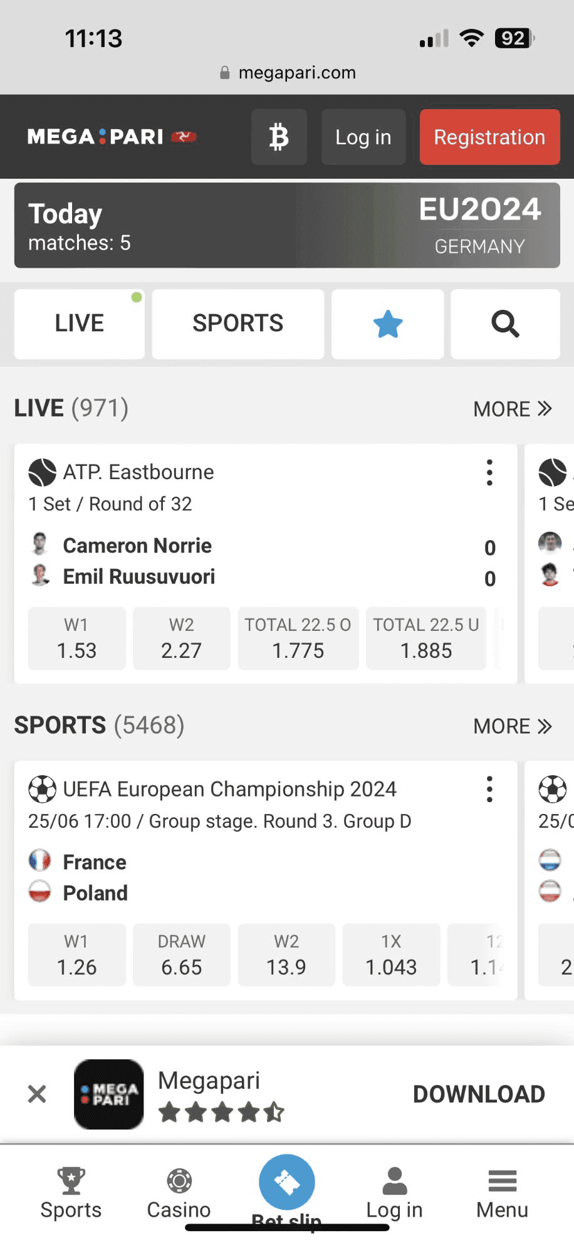Open options for UEFA Championship match
The height and width of the screenshot is (1243, 574).
coord(489,789)
